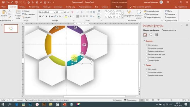Screen dimensions: 190x107
Task: Increase font size with A˄ button
Action: pyautogui.click(x=65, y=12)
